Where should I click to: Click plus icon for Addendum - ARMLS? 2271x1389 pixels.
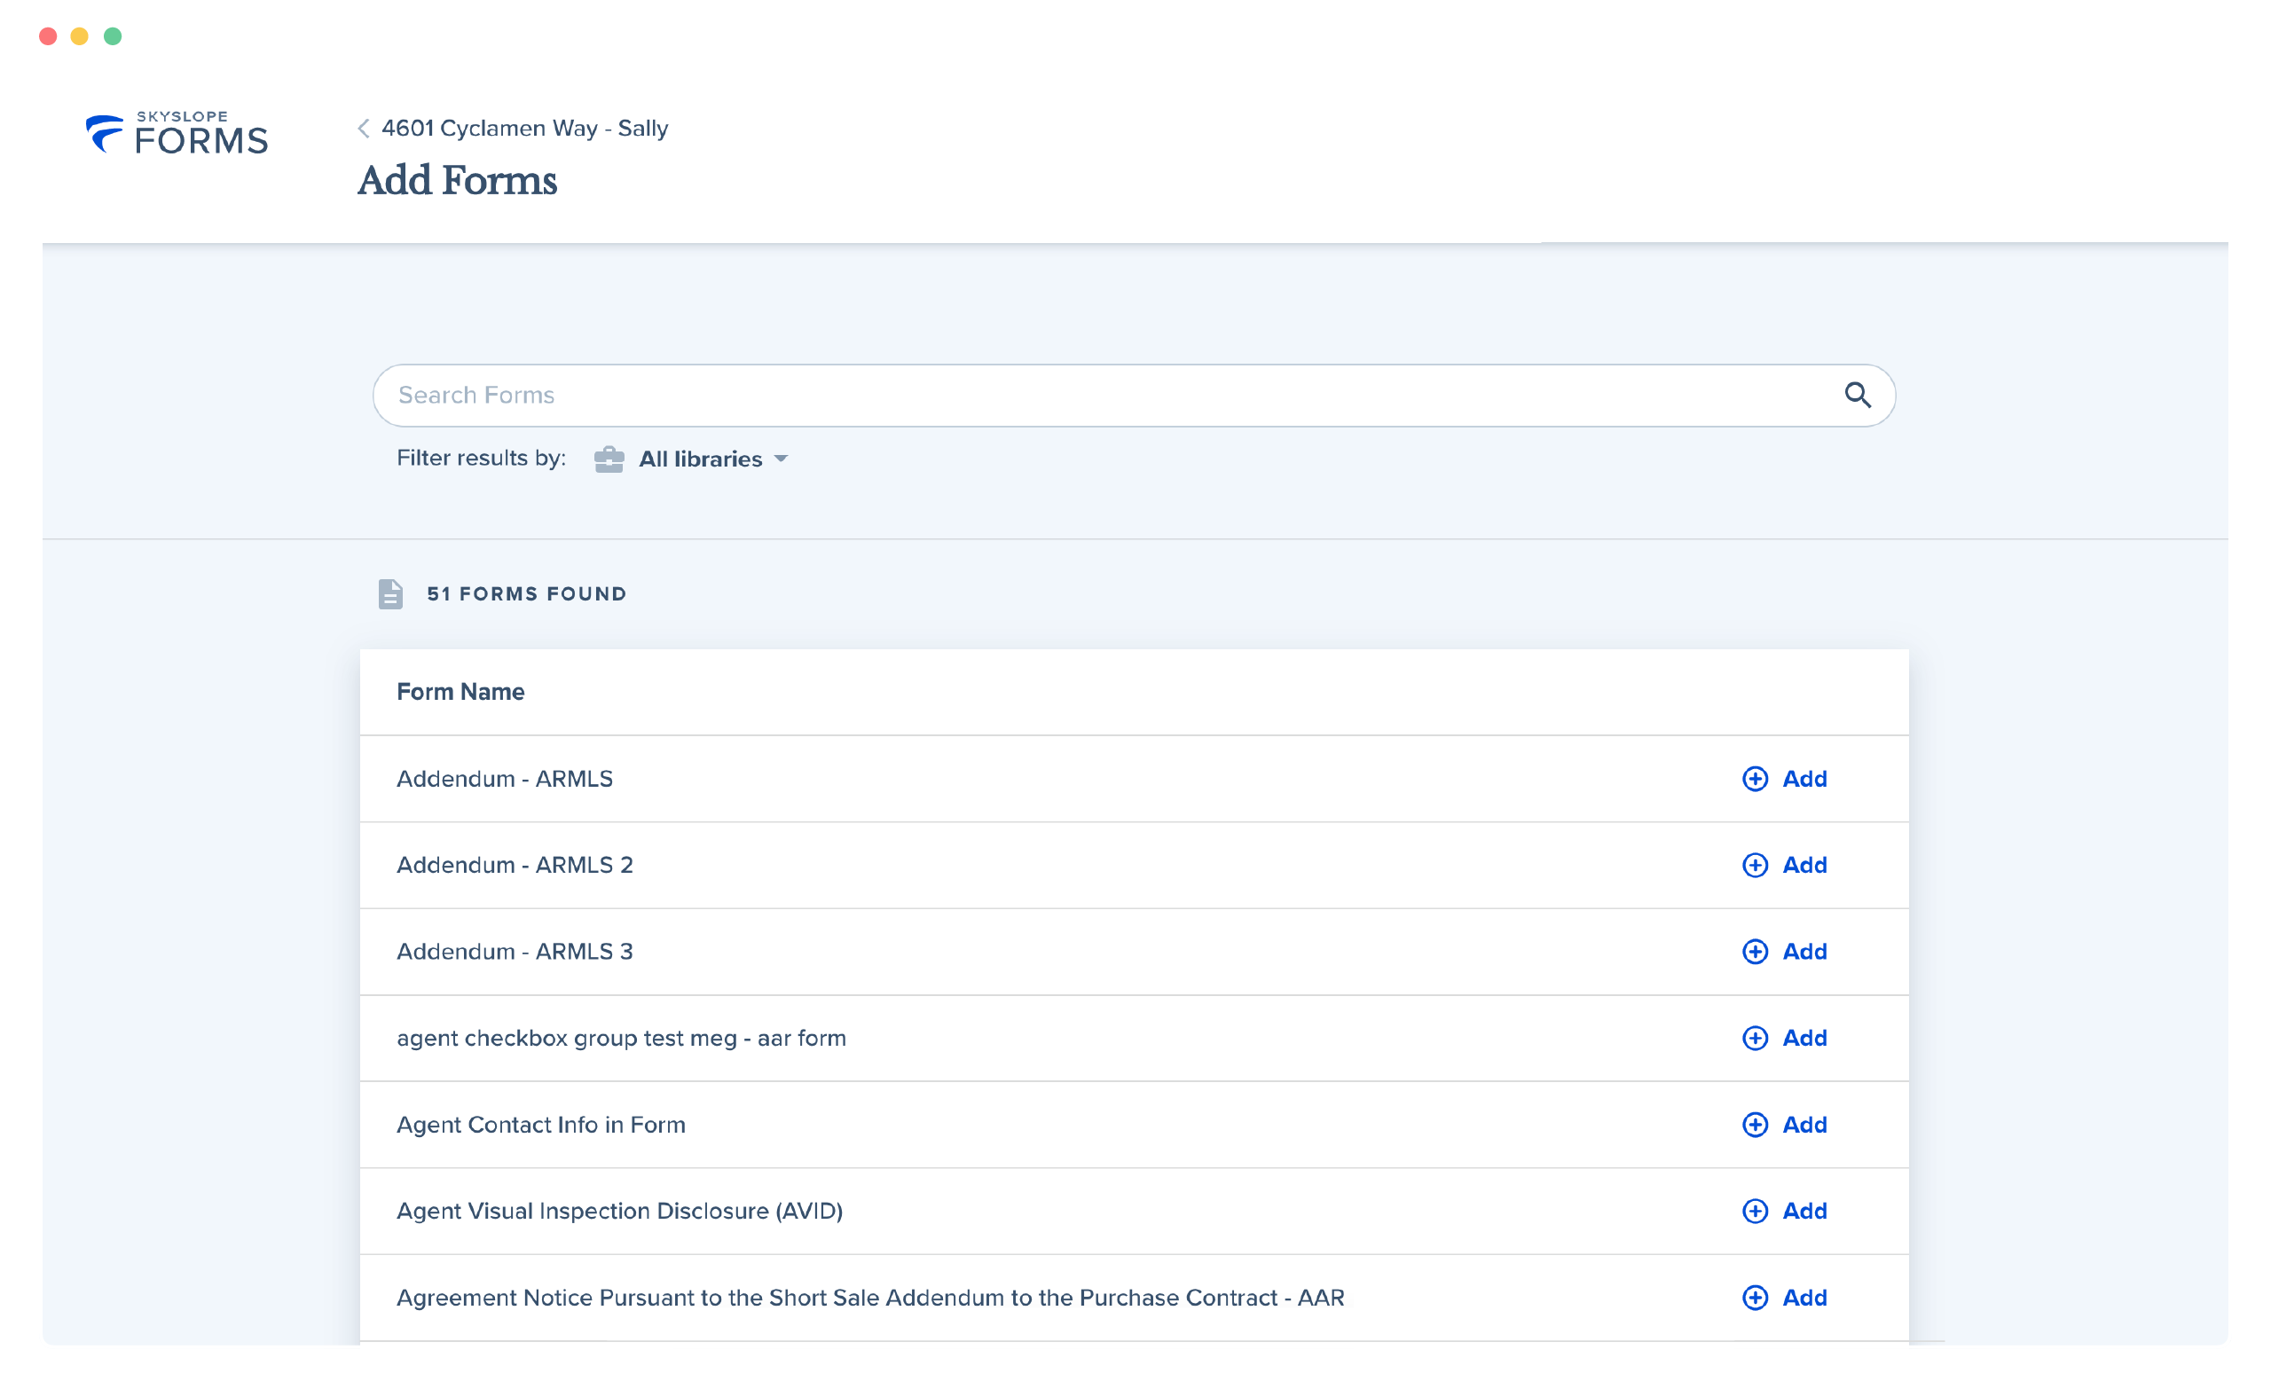[x=1755, y=779]
